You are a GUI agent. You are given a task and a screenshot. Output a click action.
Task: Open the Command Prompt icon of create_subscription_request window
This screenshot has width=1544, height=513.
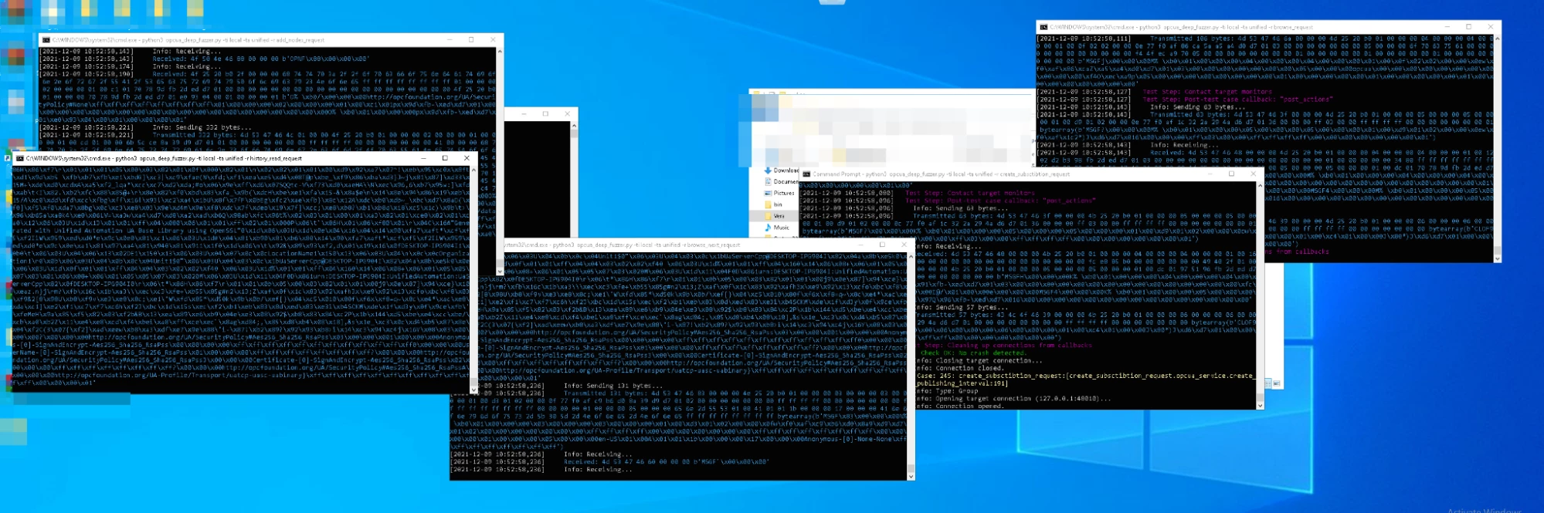(x=806, y=174)
